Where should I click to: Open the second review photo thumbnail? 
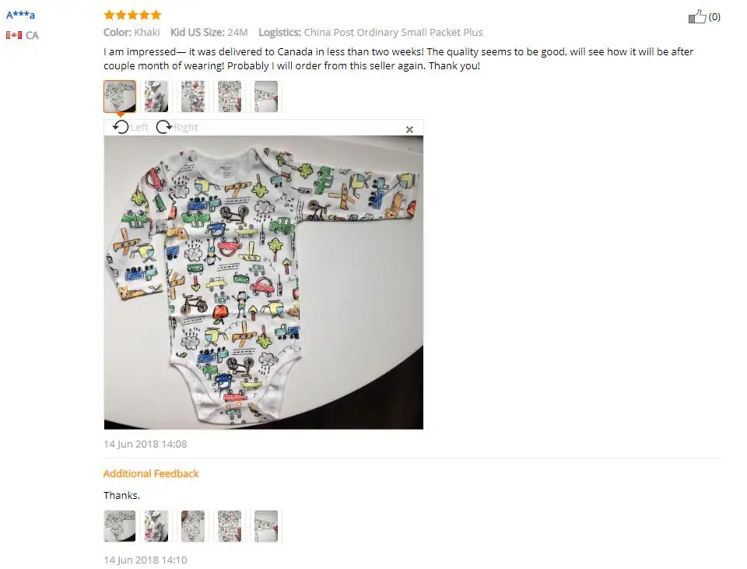pos(156,97)
